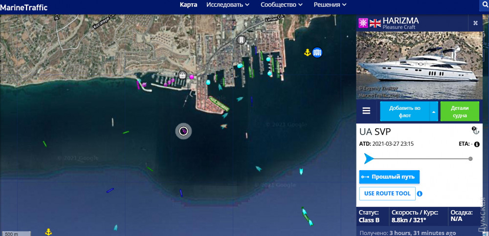Click the USE ROUTE TOOL button
489x236 pixels.
[387, 194]
